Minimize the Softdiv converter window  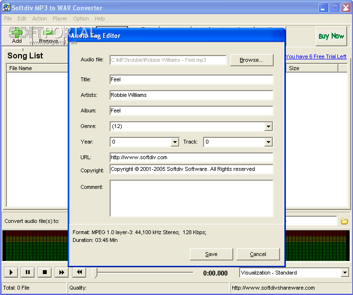click(x=323, y=8)
